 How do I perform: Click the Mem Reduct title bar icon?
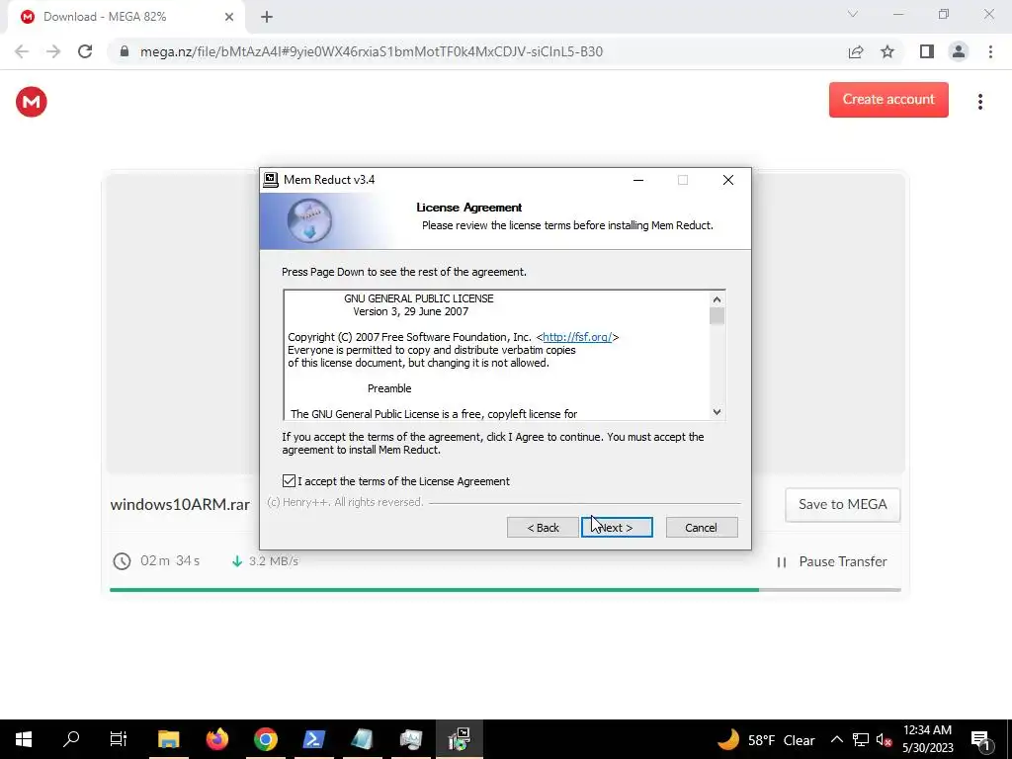tap(271, 180)
